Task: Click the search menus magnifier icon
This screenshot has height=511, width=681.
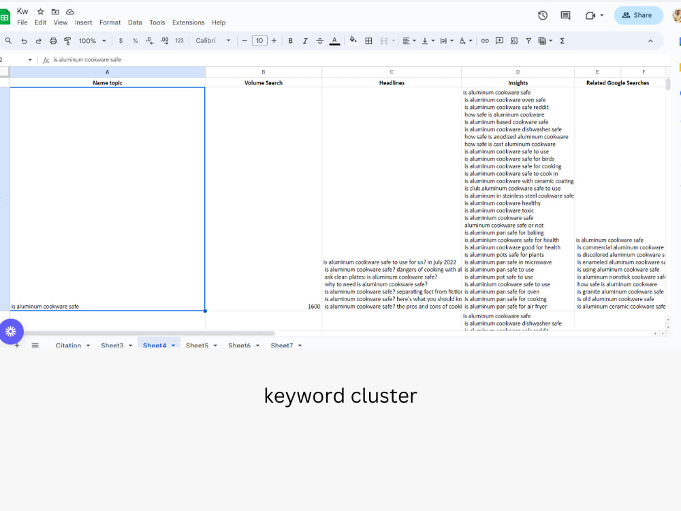Action: (8, 41)
